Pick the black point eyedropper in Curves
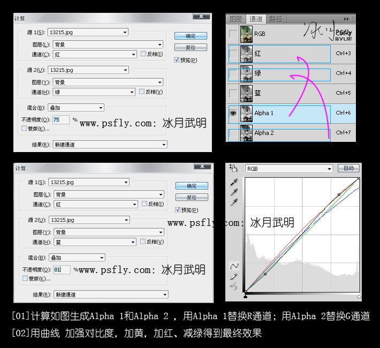Viewport: 380px width, 348px height. [x=234, y=182]
